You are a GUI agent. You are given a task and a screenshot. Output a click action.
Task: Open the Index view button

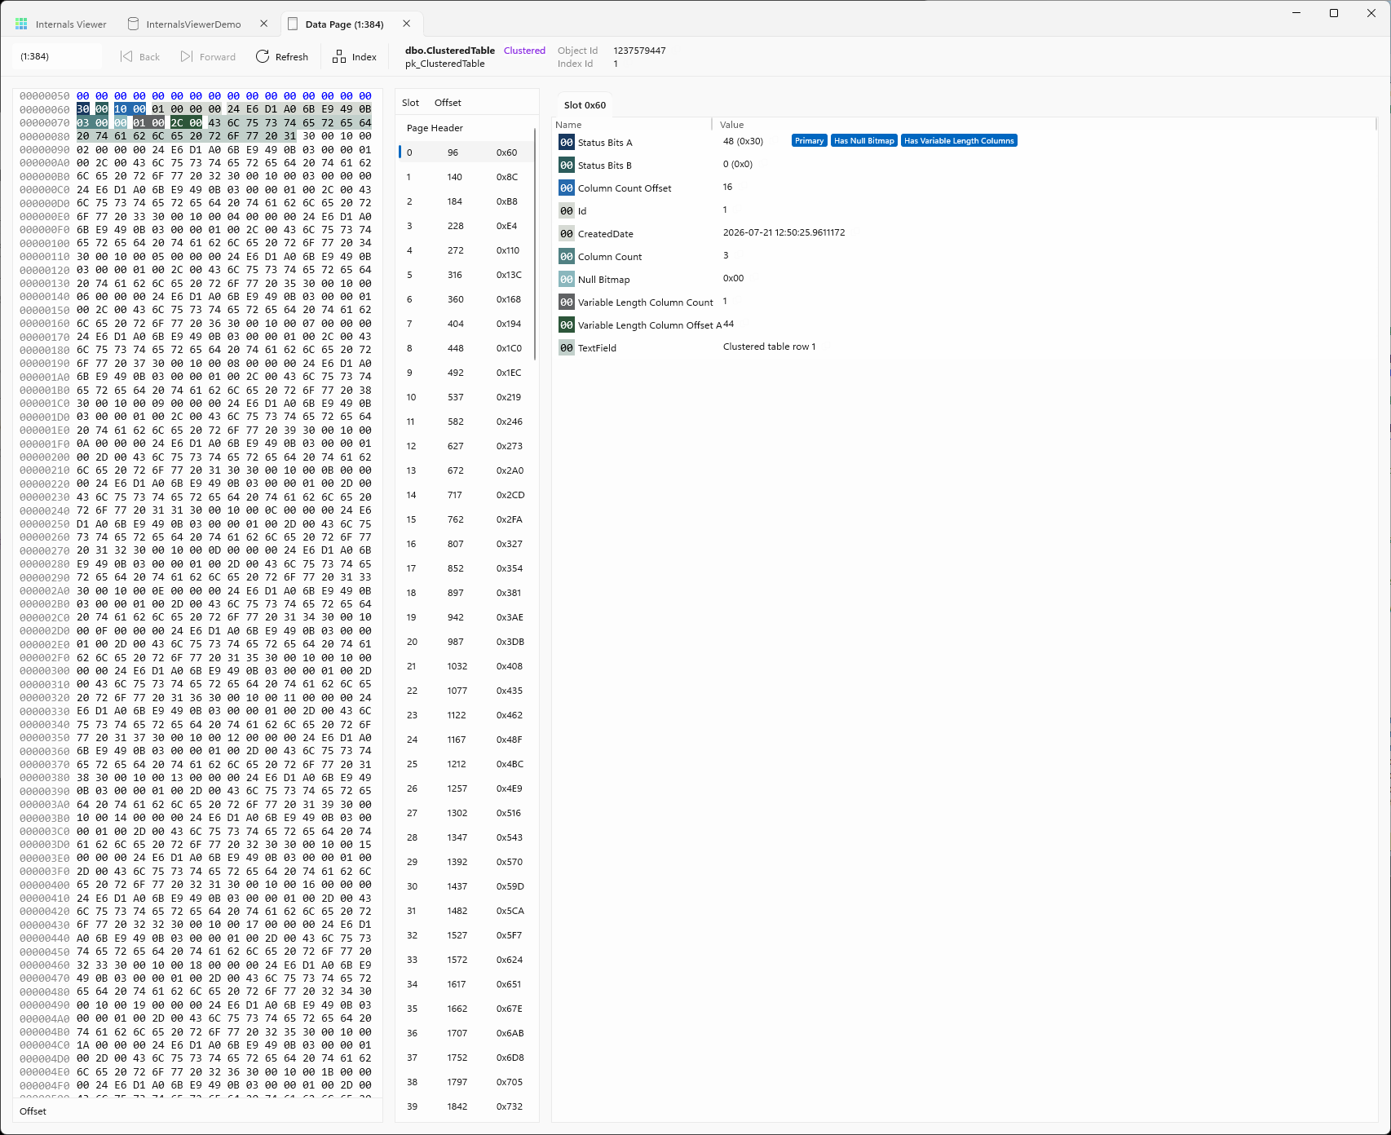pyautogui.click(x=355, y=56)
